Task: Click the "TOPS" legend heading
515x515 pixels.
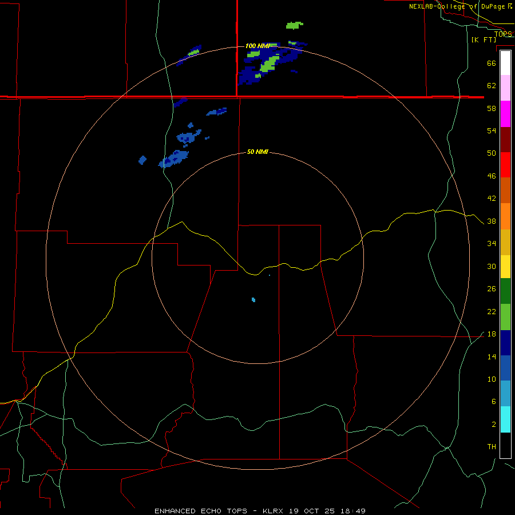Action: click(x=503, y=34)
